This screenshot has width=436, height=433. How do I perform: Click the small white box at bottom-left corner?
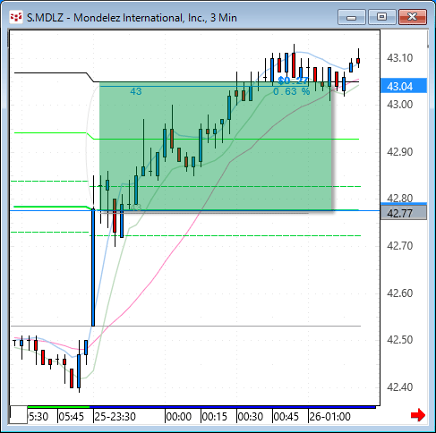tap(19, 415)
